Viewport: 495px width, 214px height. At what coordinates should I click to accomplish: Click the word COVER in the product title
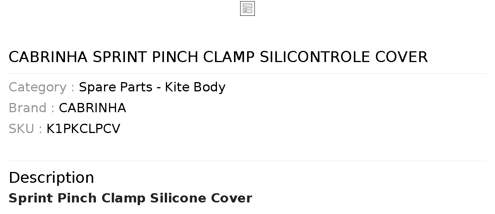click(401, 57)
